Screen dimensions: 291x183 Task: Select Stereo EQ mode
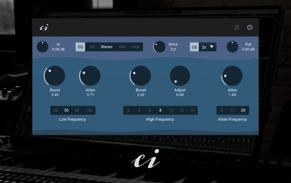tap(106, 47)
